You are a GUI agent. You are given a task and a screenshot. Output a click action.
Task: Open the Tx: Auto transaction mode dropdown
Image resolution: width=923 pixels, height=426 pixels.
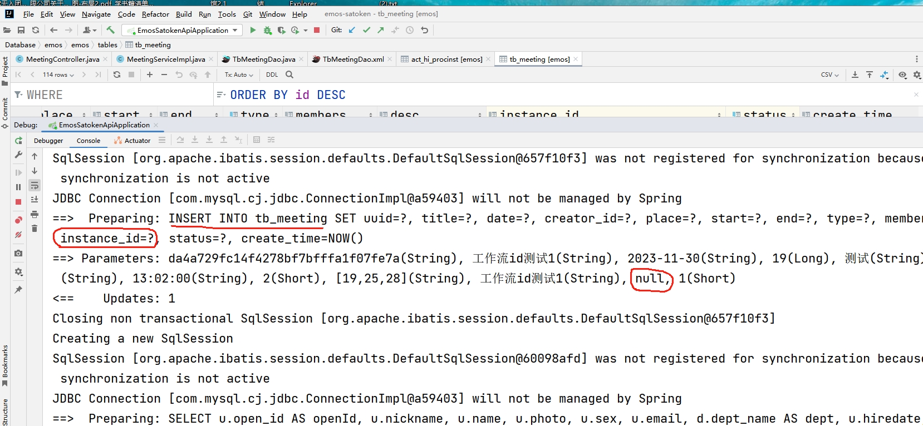tap(239, 75)
